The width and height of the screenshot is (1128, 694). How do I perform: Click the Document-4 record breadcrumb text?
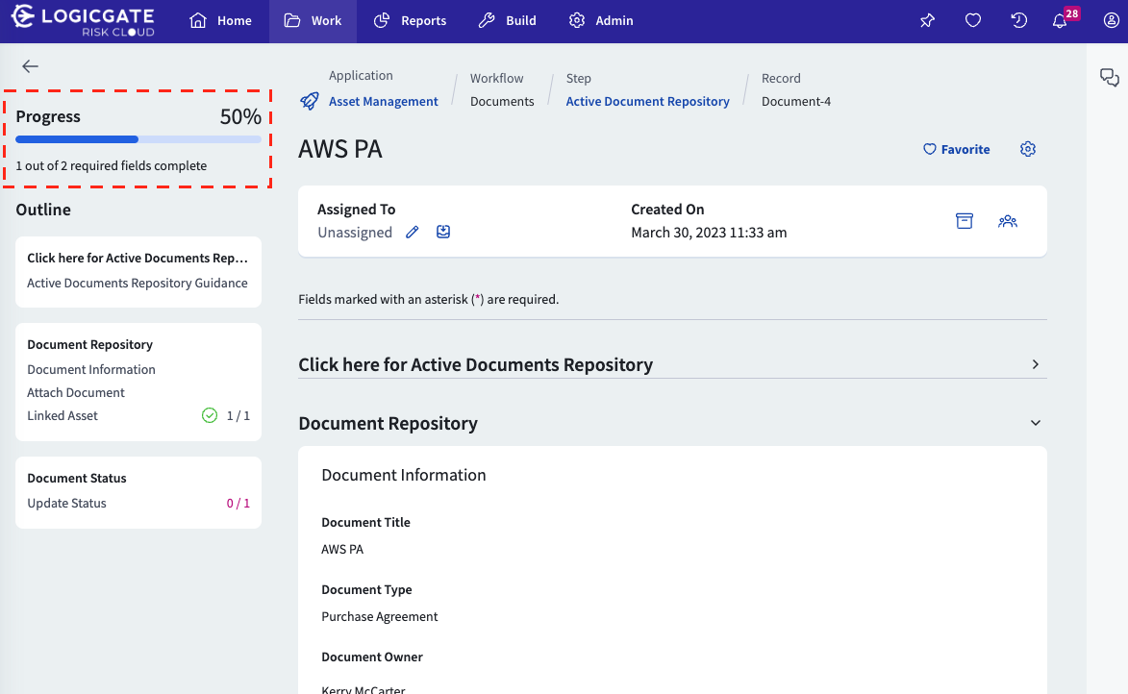[x=796, y=101]
